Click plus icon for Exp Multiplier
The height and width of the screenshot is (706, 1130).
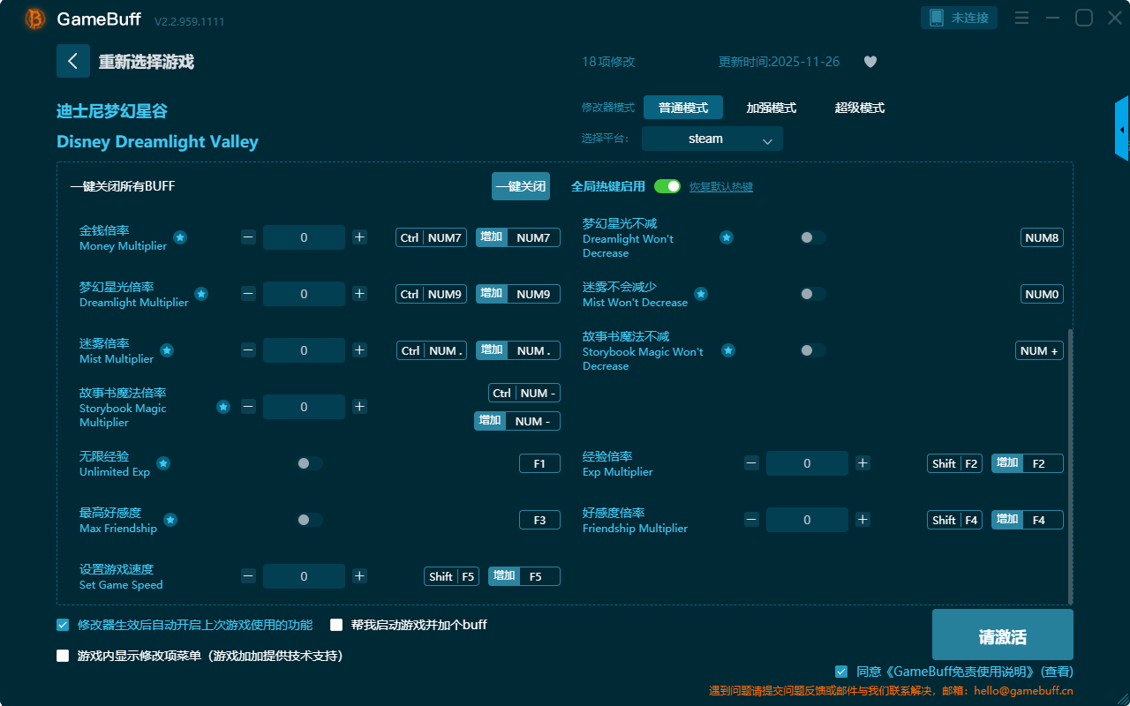pos(863,463)
